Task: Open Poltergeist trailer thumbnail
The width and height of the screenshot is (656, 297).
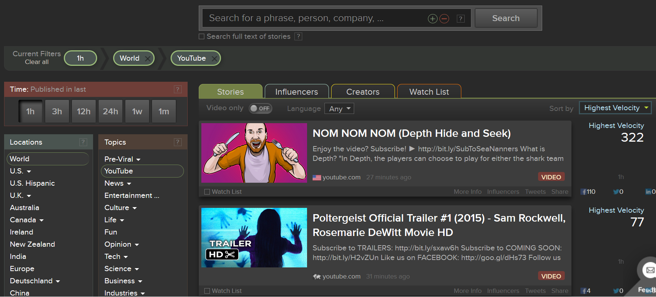Action: pos(254,237)
